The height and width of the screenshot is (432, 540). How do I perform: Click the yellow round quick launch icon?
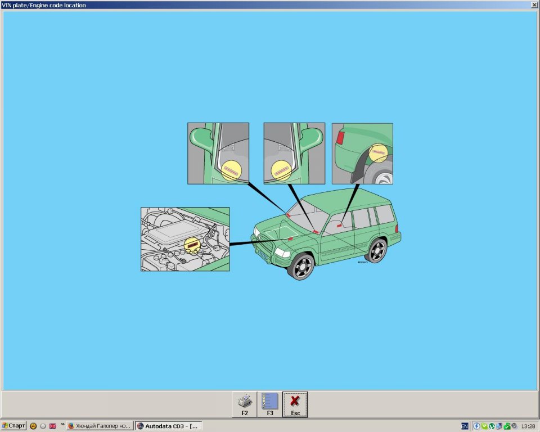(33, 426)
